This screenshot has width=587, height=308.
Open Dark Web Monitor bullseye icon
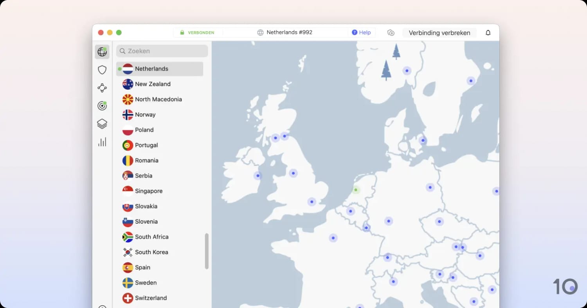[102, 105]
